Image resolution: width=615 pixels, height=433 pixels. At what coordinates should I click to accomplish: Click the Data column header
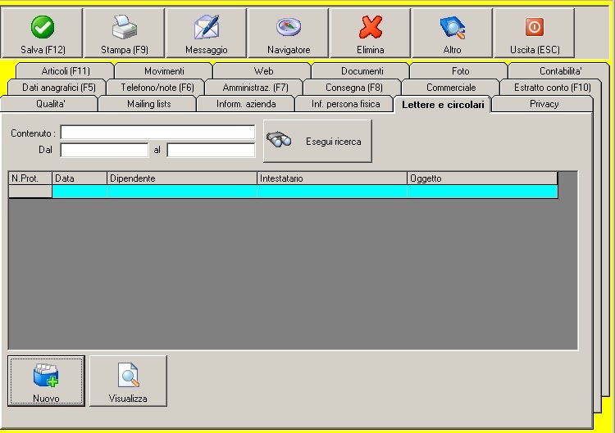[x=80, y=178]
